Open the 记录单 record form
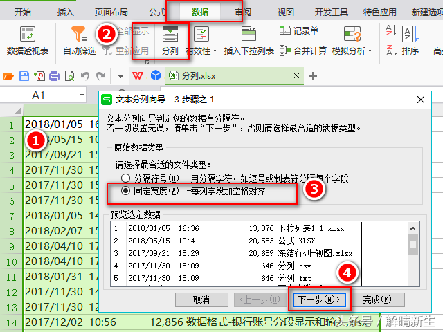This screenshot has width=443, height=332. [299, 30]
